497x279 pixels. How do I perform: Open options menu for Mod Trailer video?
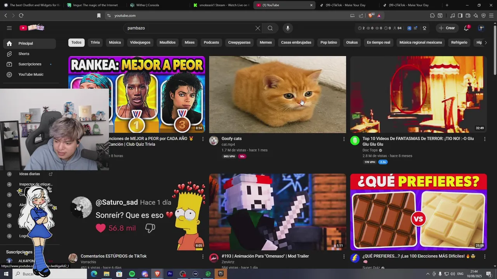(x=344, y=257)
